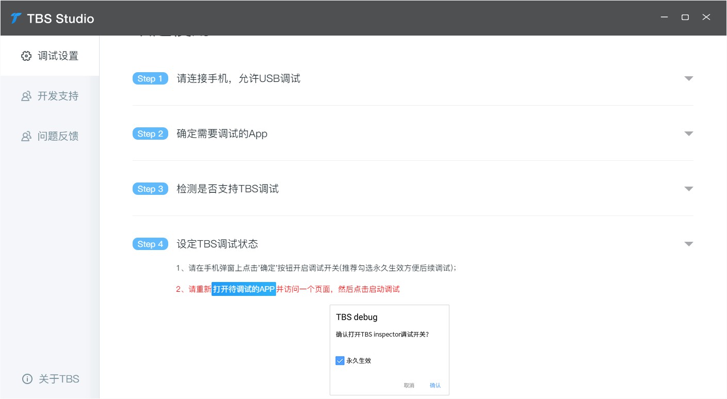The width and height of the screenshot is (727, 399).
Task: Switch to the 开发支持 tab
Action: click(x=50, y=96)
